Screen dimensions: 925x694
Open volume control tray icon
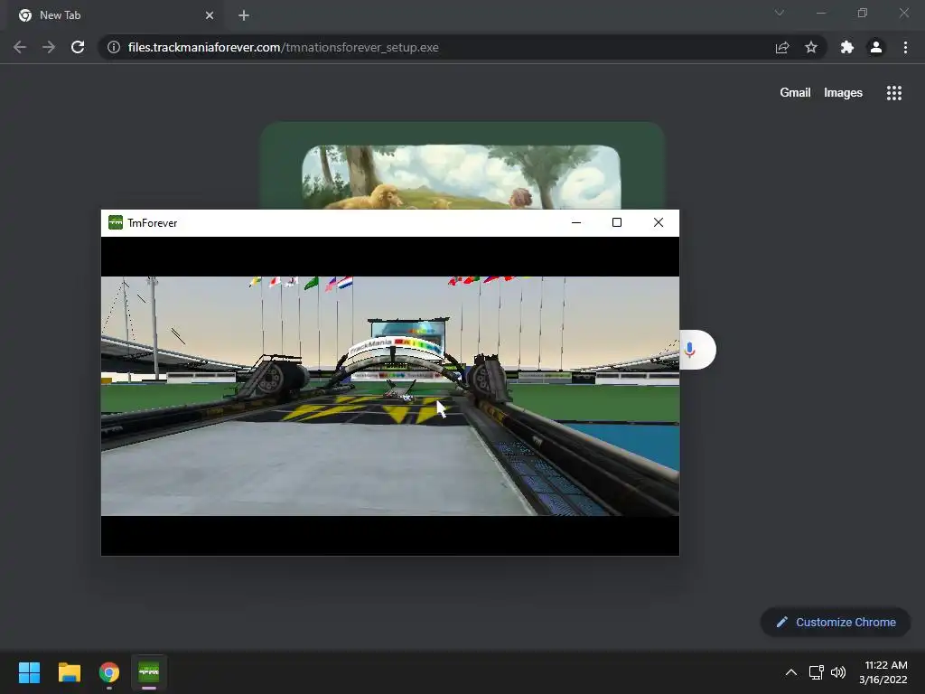pos(838,672)
